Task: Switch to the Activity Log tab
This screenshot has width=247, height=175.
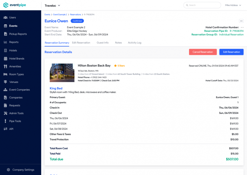Action: [x=135, y=43]
